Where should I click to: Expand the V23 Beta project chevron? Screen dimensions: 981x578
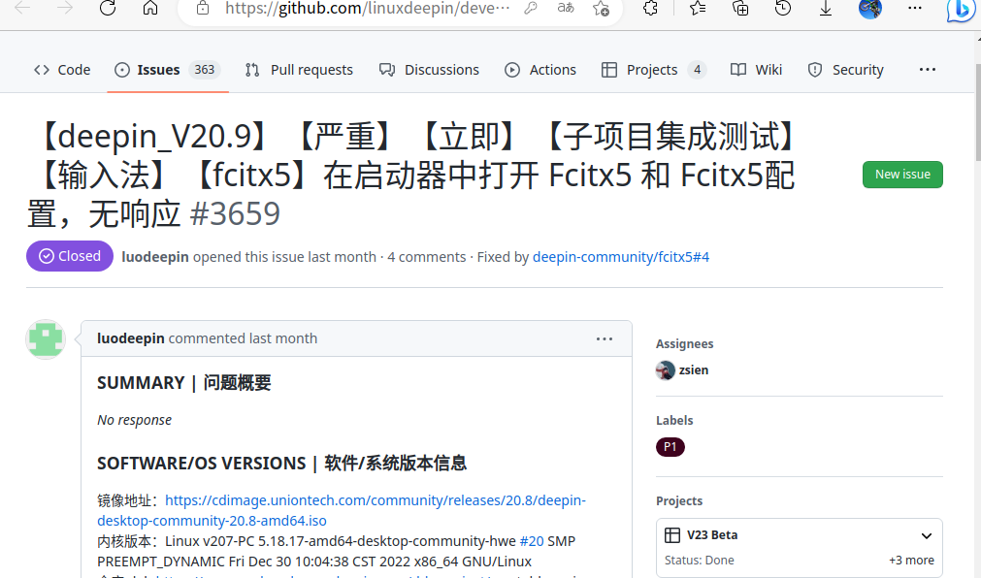924,534
